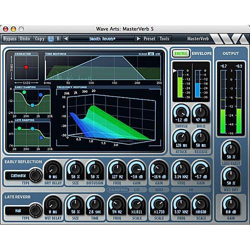Screen dimensions: 250x250
Task: Click the WET/DRY mix knob
Action: click(231, 176)
